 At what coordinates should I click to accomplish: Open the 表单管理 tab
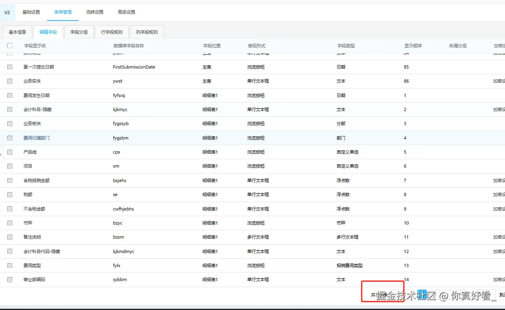pos(63,12)
